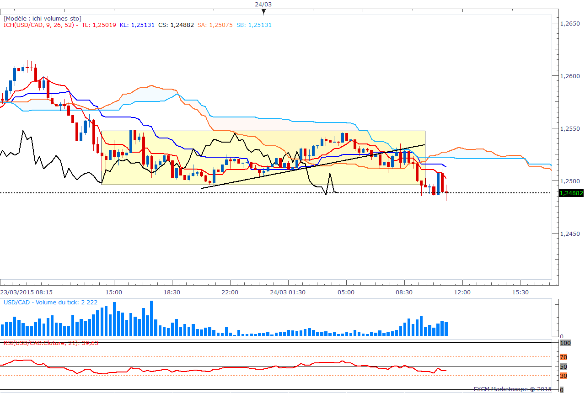Click the 1,2500 price axis label
Image resolution: width=585 pixels, height=393 pixels.
point(569,181)
